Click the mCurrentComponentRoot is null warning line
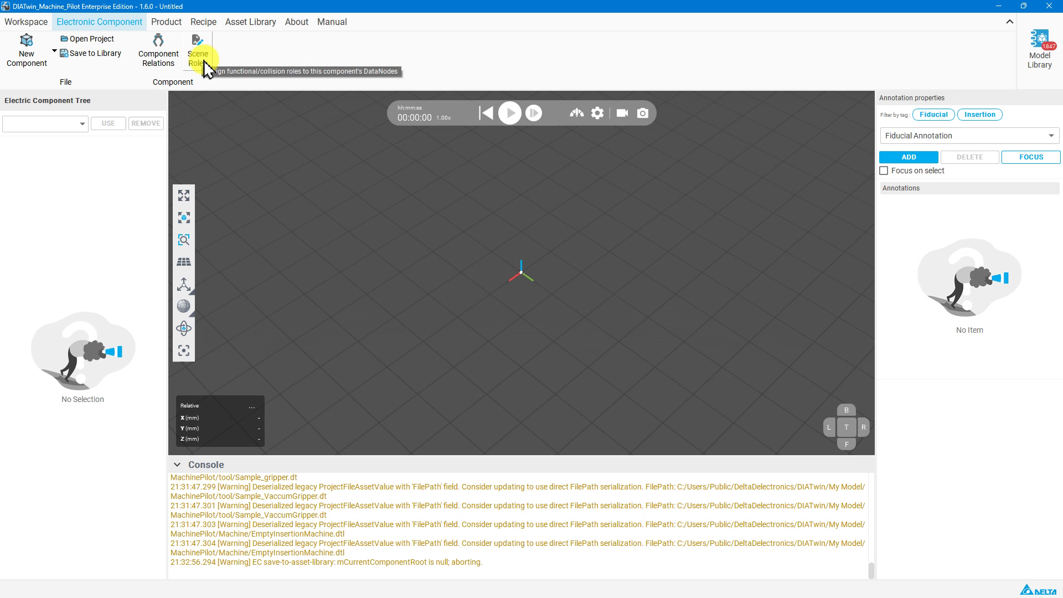The height and width of the screenshot is (598, 1063). point(326,562)
